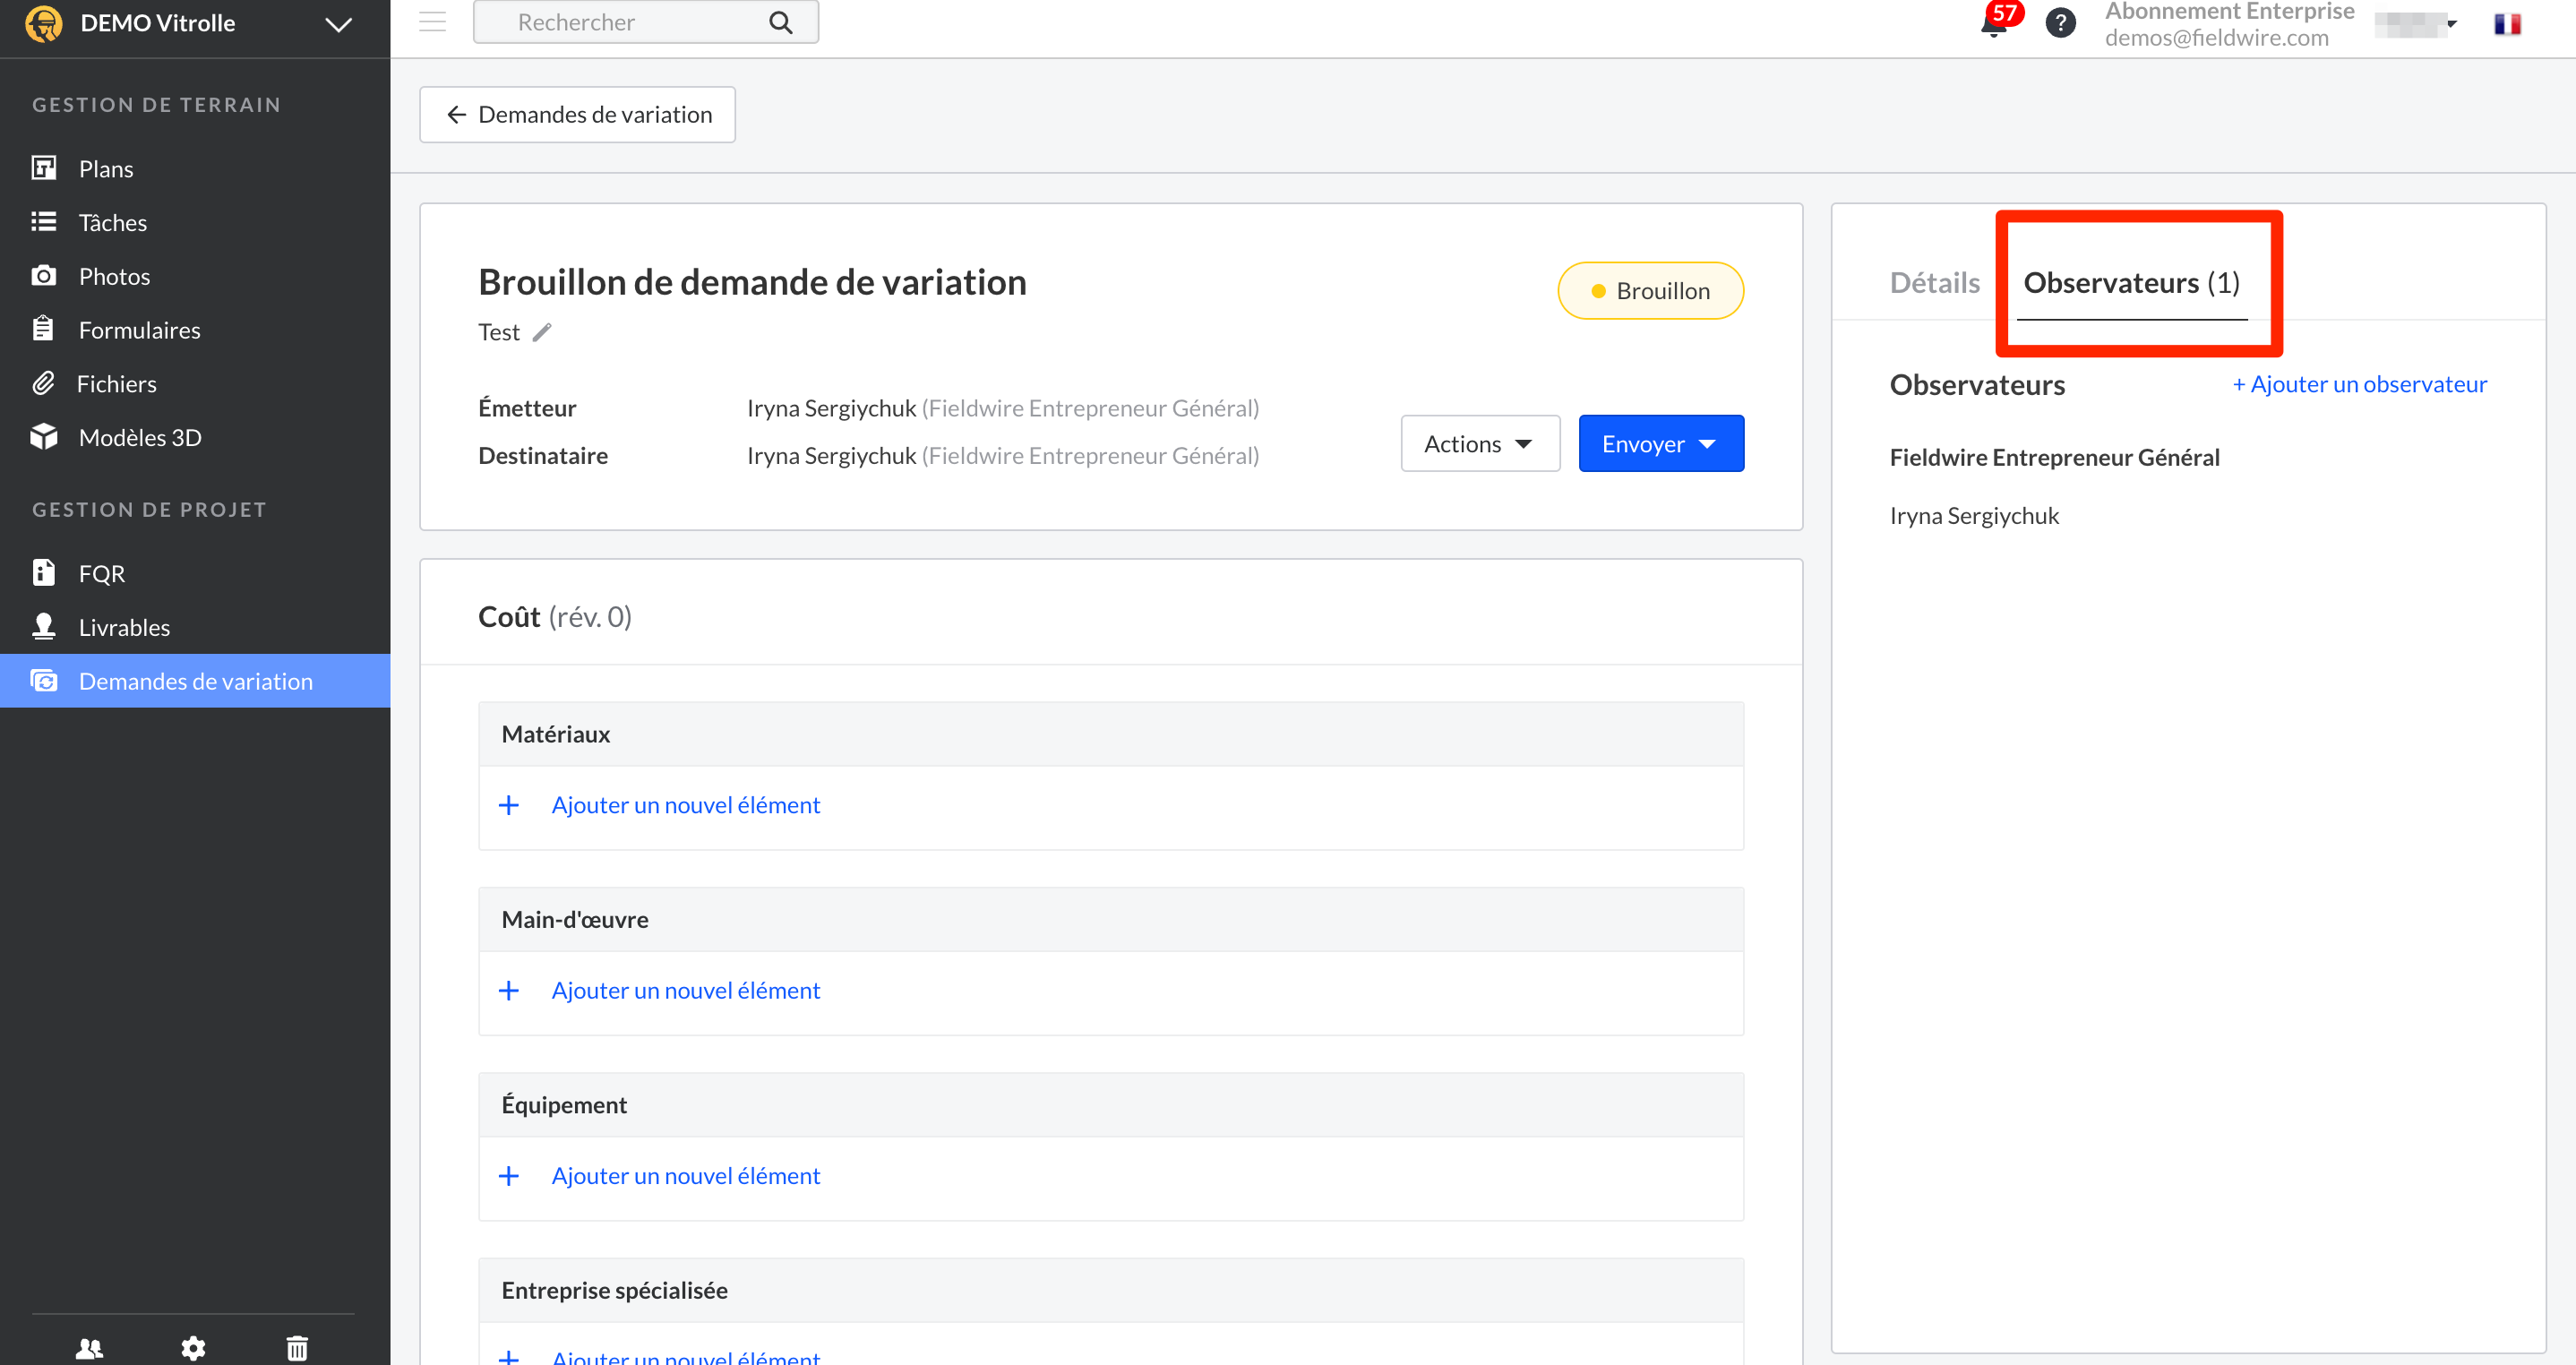This screenshot has height=1365, width=2576.
Task: Open the Actions dropdown
Action: [x=1480, y=443]
